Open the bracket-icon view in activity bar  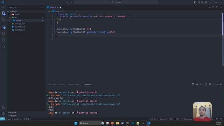click(x=3, y=47)
